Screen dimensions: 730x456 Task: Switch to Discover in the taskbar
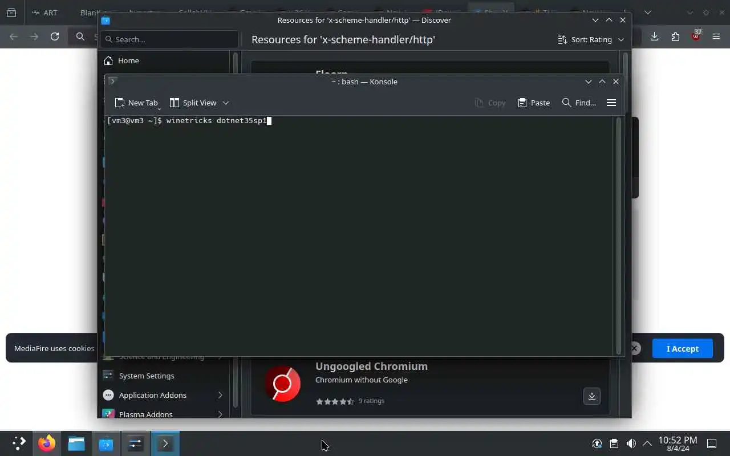coord(106,443)
